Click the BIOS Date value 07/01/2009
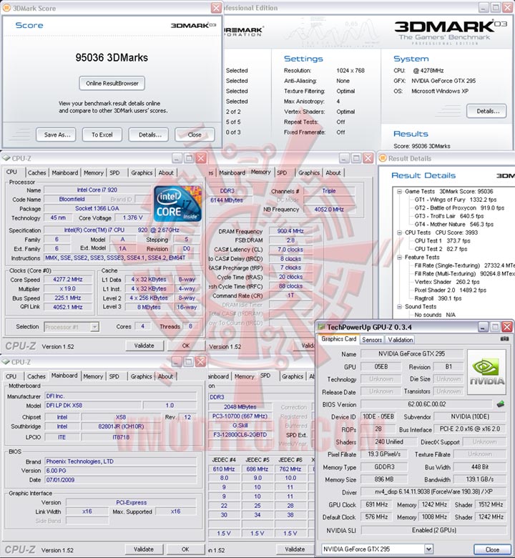 pos(120,480)
